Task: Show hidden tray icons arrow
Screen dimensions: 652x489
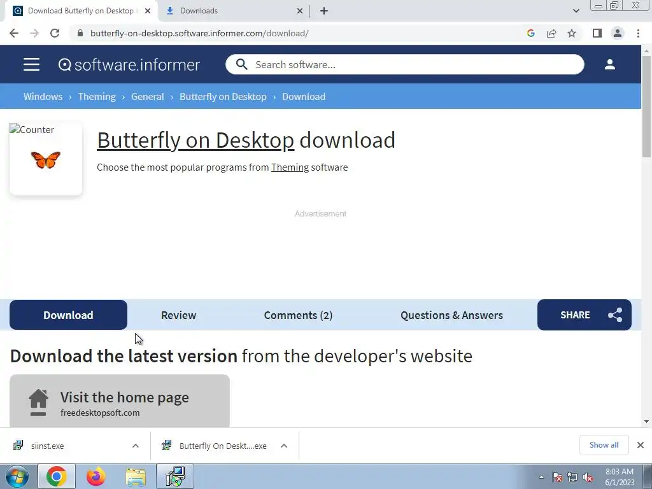Action: coord(541,477)
